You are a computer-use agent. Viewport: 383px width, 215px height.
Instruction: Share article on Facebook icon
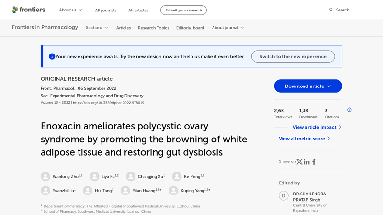[314, 161]
